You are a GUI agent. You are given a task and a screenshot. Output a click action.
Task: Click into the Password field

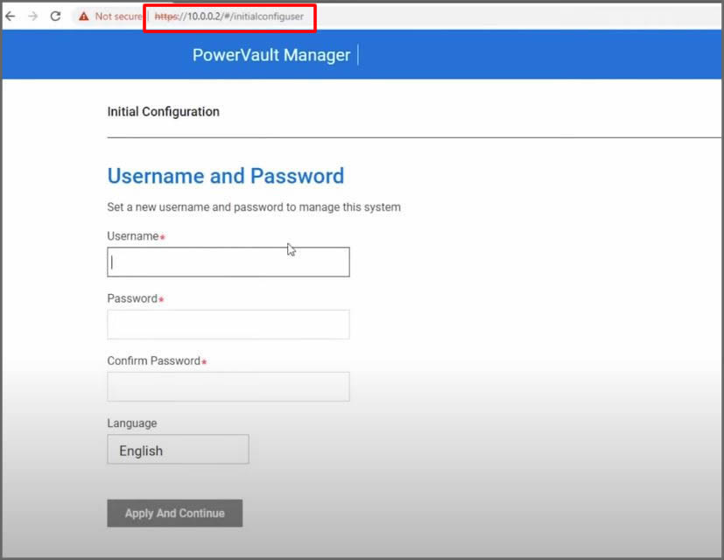228,324
